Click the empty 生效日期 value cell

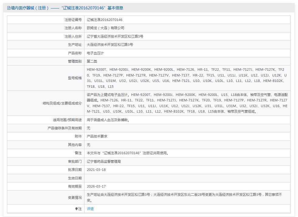187,178
